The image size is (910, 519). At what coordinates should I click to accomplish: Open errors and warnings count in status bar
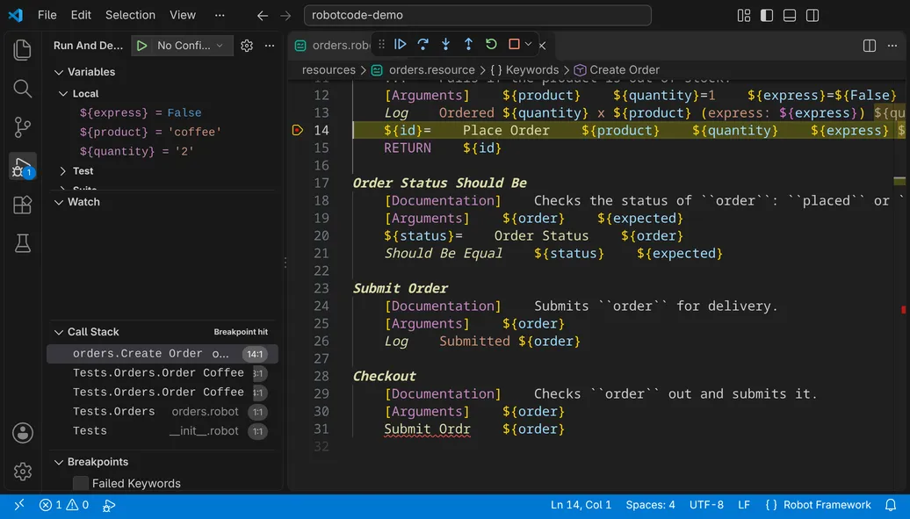(64, 505)
